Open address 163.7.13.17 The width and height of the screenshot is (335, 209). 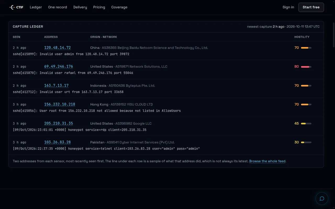56,85
